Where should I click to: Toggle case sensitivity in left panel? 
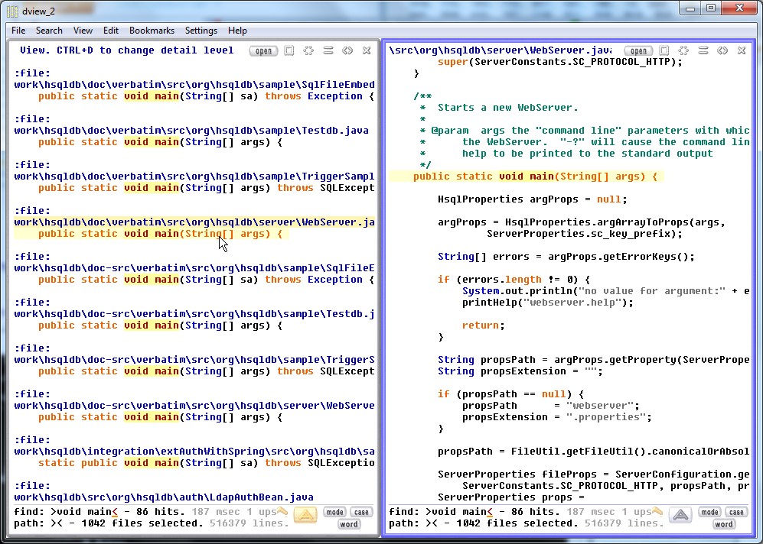[361, 513]
